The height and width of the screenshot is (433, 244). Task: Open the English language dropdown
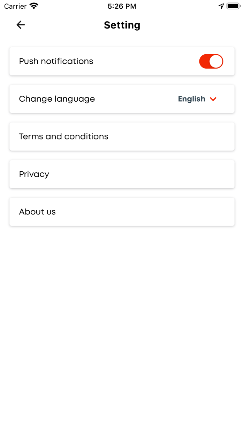tap(192, 99)
